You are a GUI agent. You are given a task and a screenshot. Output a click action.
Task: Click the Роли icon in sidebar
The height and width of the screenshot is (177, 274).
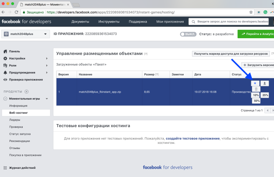coord(5,65)
